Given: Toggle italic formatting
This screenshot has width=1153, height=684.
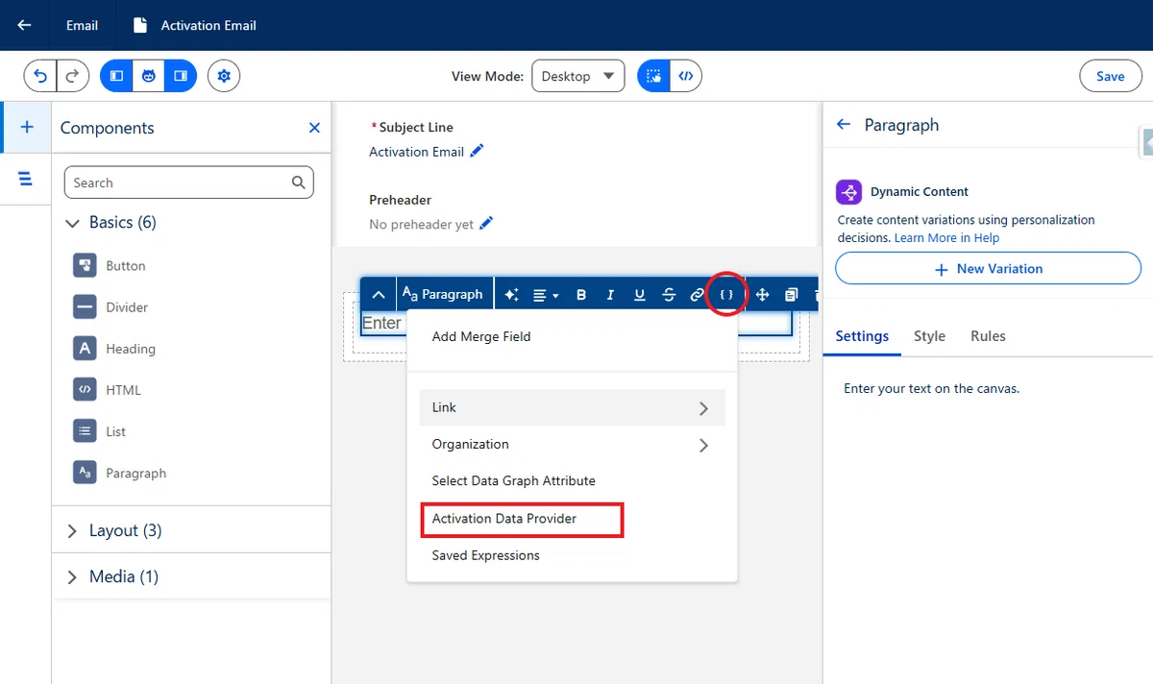Looking at the screenshot, I should click(x=610, y=295).
